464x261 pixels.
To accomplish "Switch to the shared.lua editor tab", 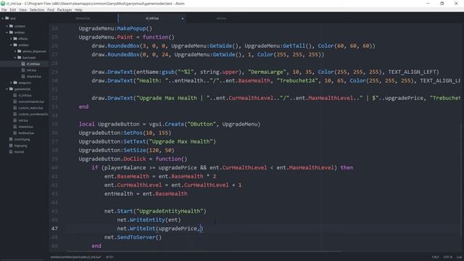I will pos(83,18).
